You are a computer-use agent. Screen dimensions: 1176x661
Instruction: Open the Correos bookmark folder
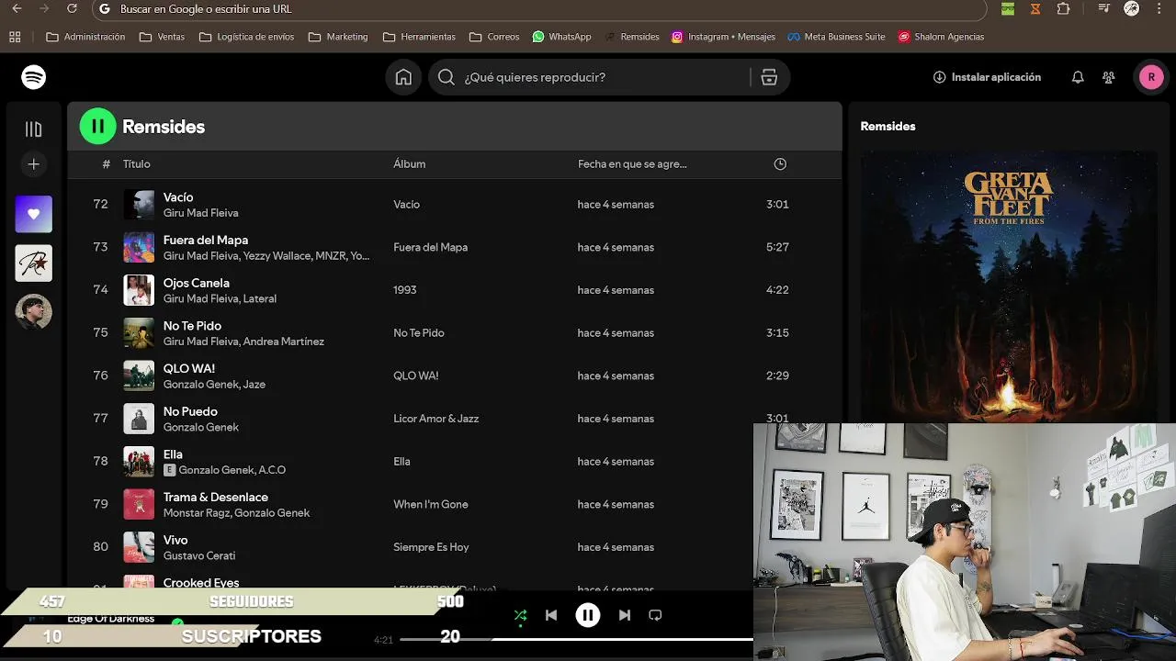pyautogui.click(x=494, y=37)
